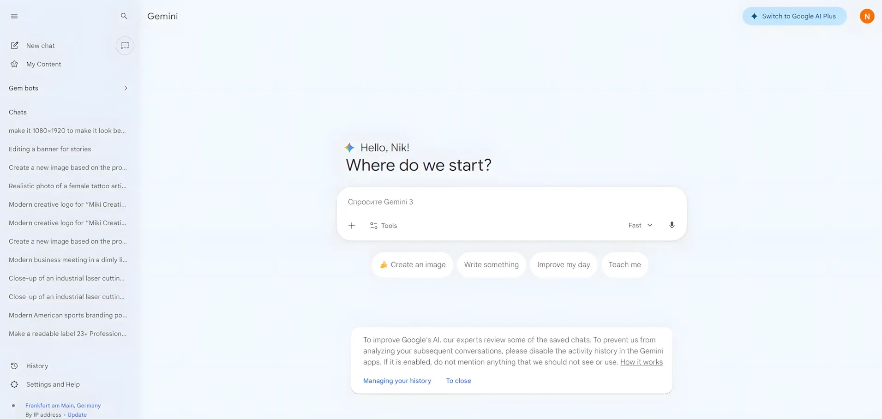Click the plus icon to attach files
This screenshot has height=419, width=882.
pyautogui.click(x=351, y=225)
